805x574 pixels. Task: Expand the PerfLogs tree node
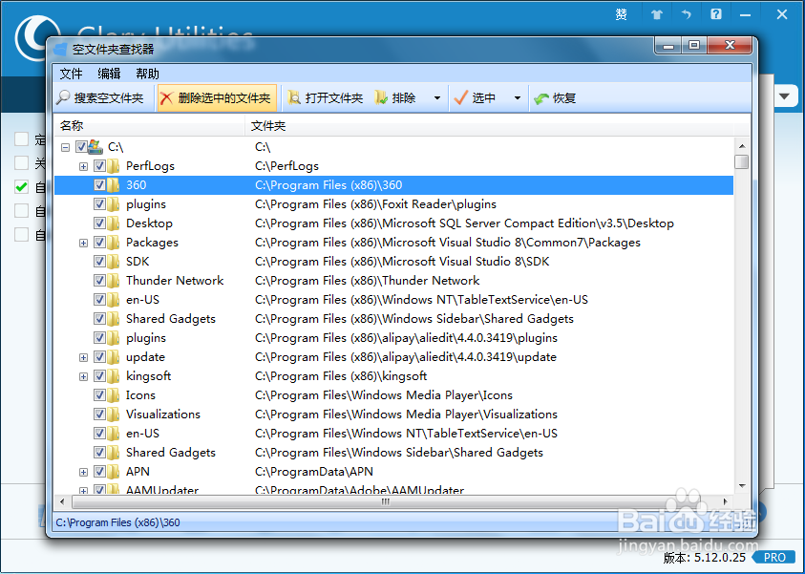coord(83,166)
